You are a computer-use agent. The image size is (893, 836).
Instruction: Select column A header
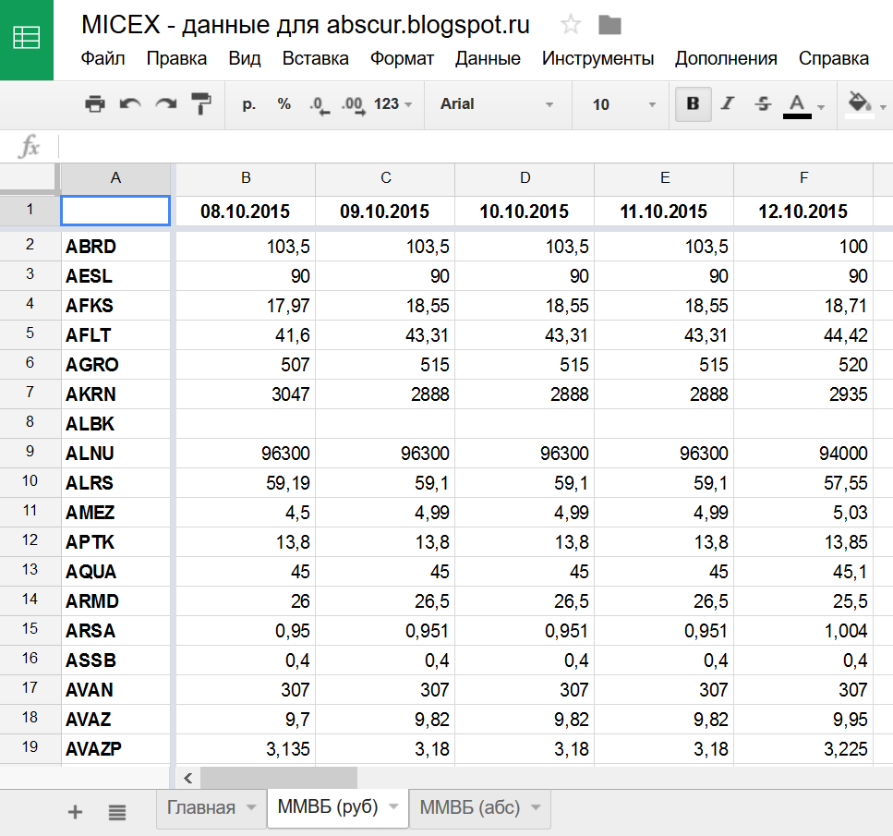(115, 178)
